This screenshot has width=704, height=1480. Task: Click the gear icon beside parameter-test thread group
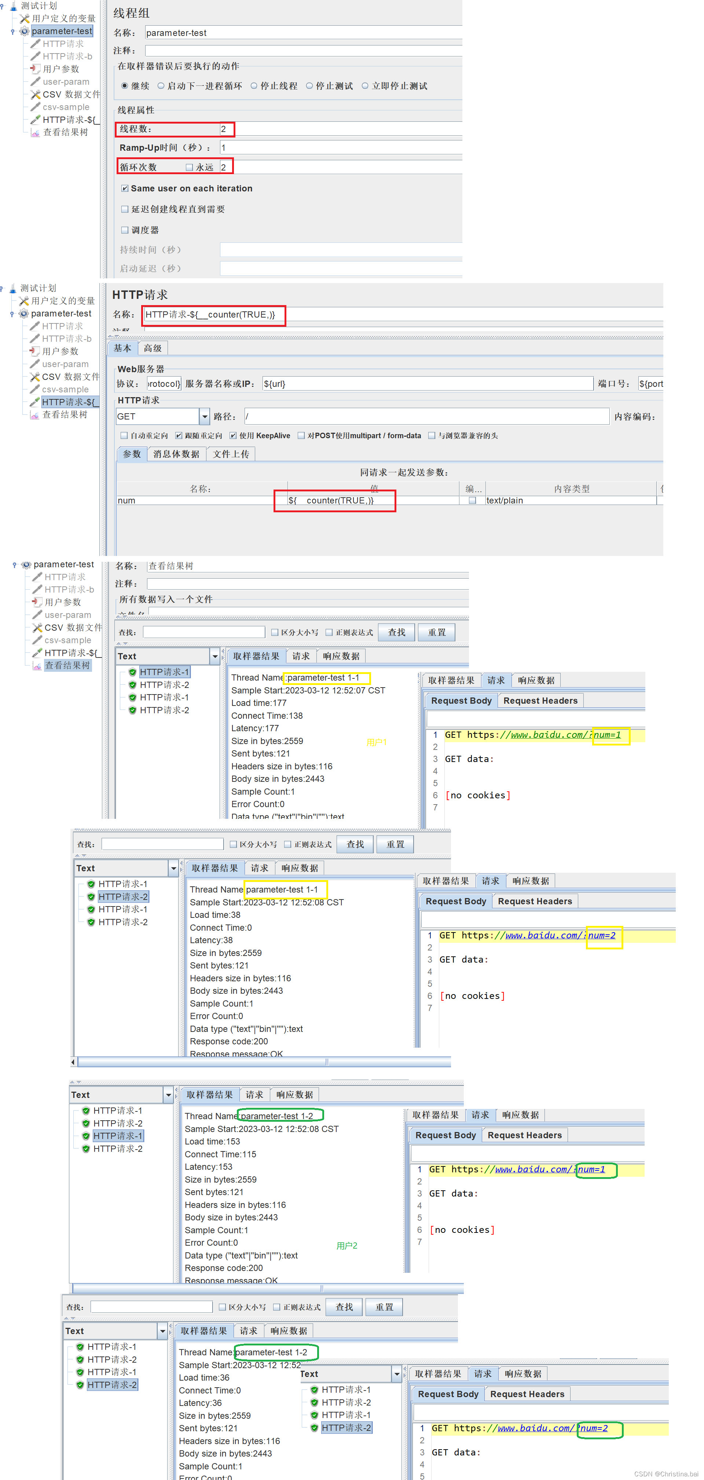click(x=24, y=31)
